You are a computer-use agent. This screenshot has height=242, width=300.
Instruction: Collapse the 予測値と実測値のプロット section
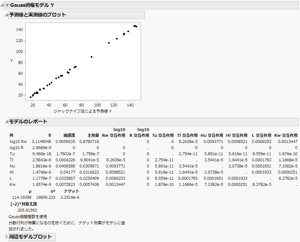(x=6, y=15)
